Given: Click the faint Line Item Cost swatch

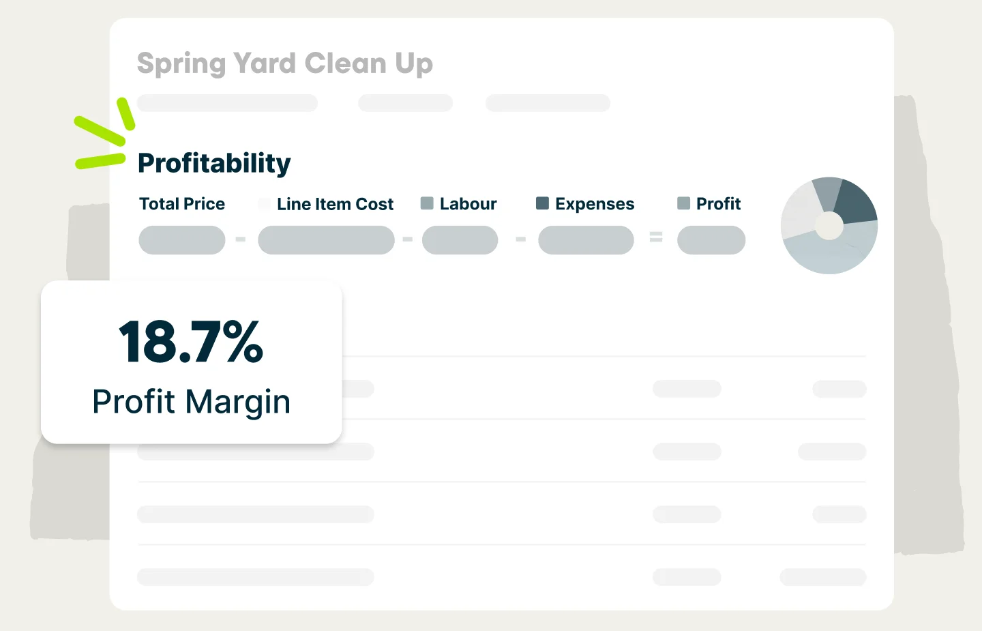Looking at the screenshot, I should [x=265, y=203].
